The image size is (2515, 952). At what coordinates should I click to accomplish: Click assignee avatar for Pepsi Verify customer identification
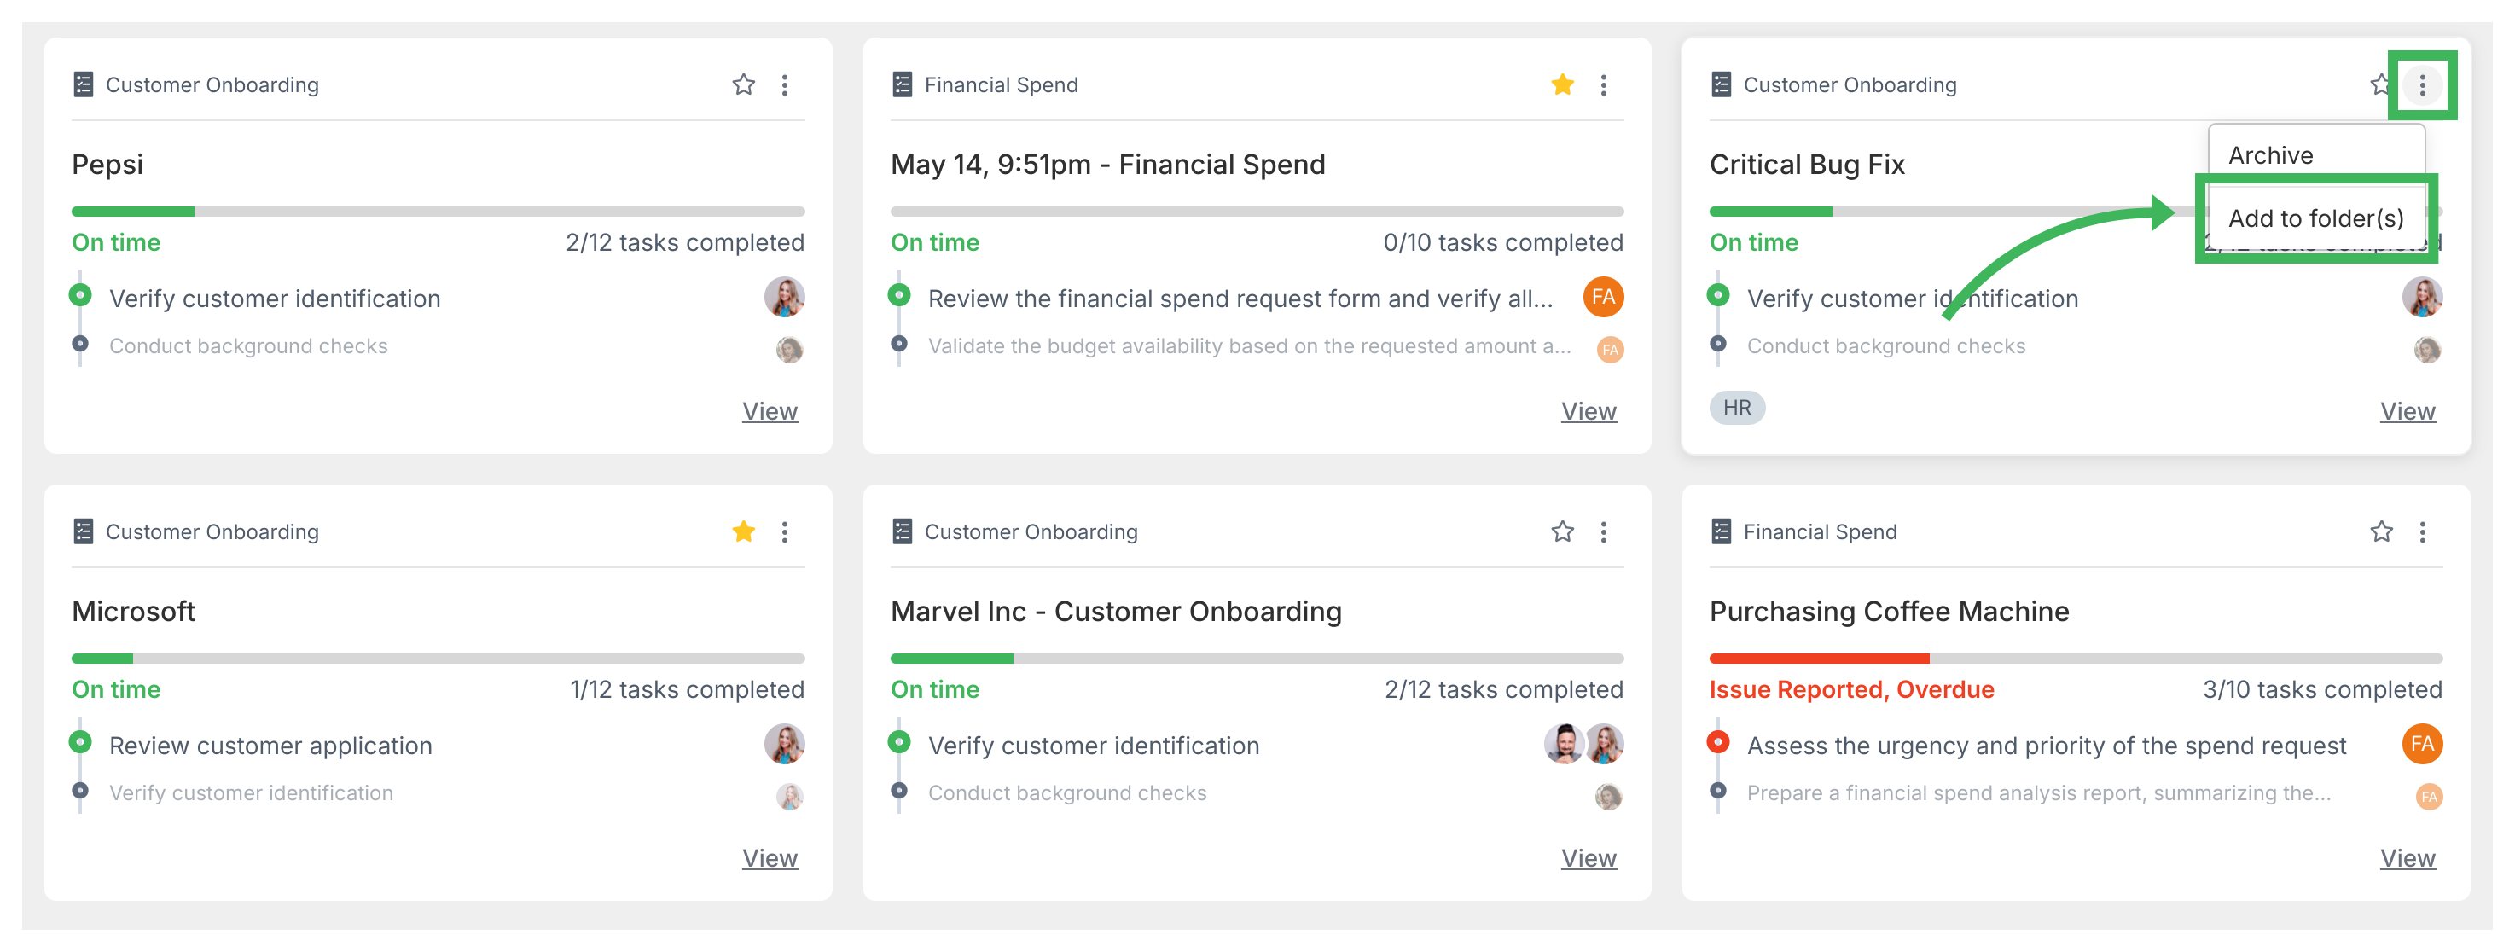(x=784, y=297)
